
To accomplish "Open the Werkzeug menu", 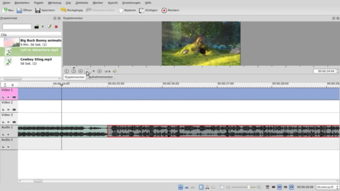I will point(54,3).
